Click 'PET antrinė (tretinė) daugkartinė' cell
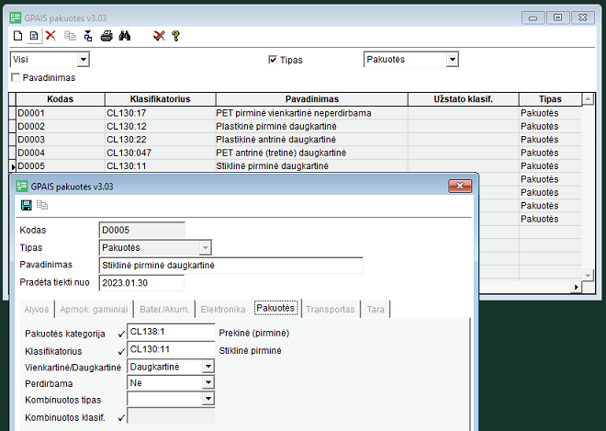 tap(312, 153)
